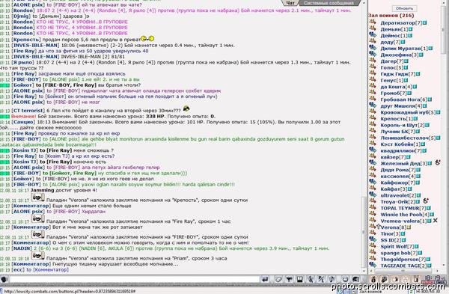Viewport: 449px width, 294px height.
Task: Click the save chat log icon
Action: [300, 279]
